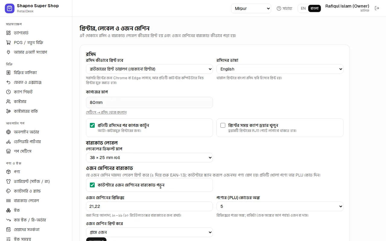The width and height of the screenshot is (386, 241).
Task: Click Rafiqul Islam (Owner) profile name
Action: pos(347,6)
